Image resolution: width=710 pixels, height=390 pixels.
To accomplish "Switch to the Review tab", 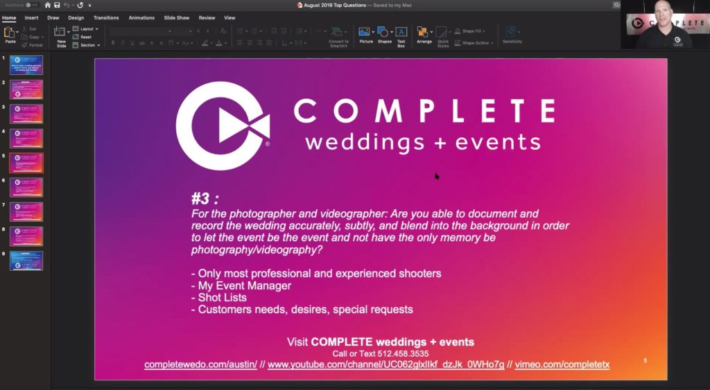I will (x=207, y=18).
